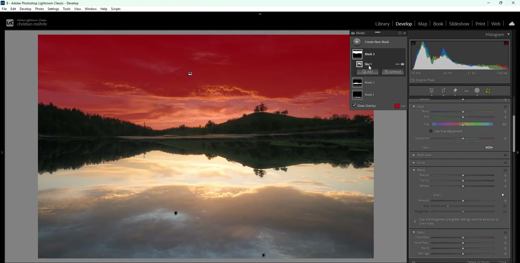Toggle the Color section eye switch
The image size is (520, 263).
[505, 107]
